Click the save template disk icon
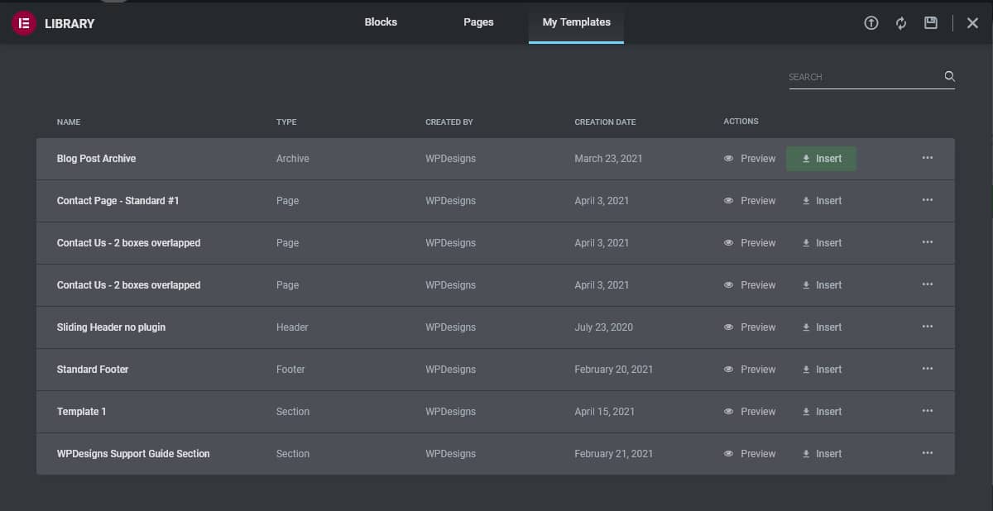 [931, 23]
